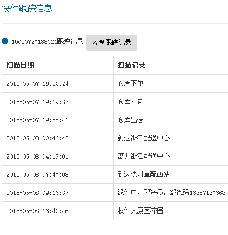Select date 2015-05-07 19:58:41

tap(37, 120)
